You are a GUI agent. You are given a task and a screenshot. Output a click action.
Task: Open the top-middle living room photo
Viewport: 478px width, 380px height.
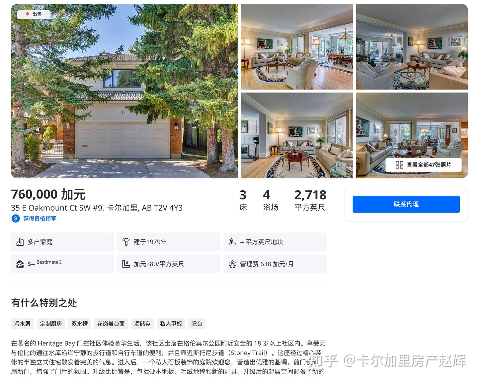pos(297,47)
